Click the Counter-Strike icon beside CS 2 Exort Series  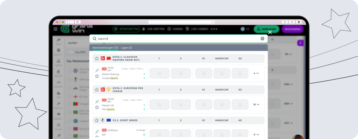(103, 120)
